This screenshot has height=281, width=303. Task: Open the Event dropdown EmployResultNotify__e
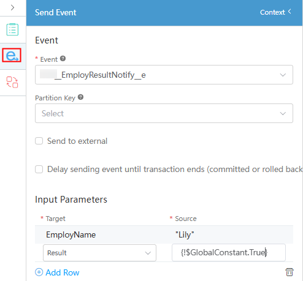(x=164, y=75)
